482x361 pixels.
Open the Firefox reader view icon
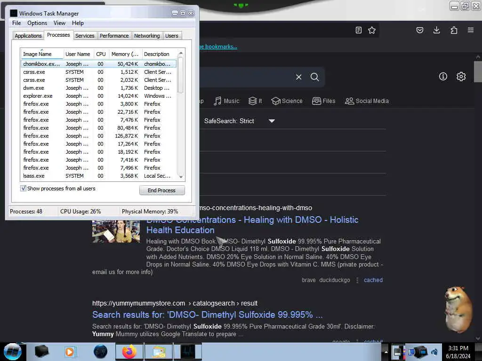click(358, 30)
